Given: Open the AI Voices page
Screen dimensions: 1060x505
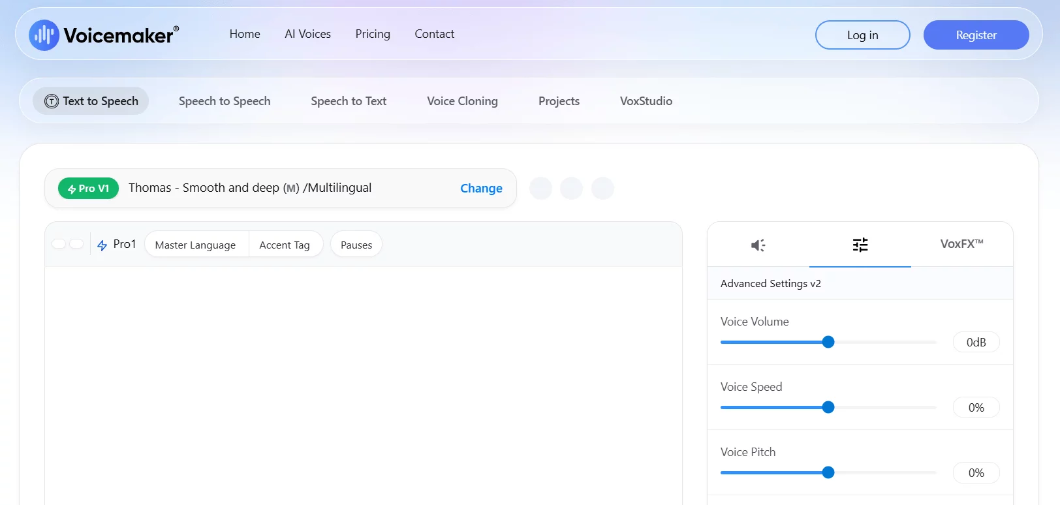Looking at the screenshot, I should point(307,34).
